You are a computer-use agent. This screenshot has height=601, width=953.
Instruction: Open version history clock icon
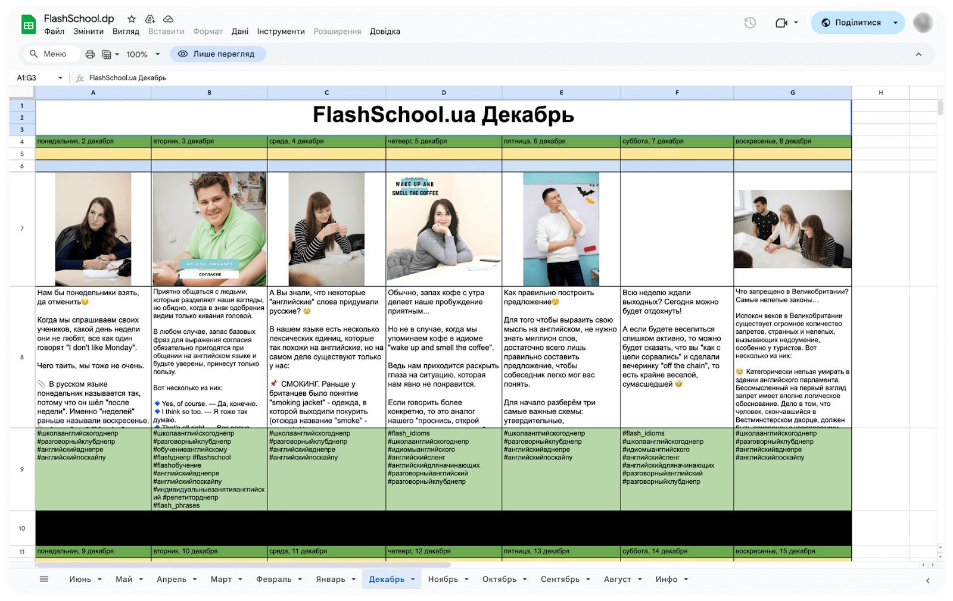750,23
